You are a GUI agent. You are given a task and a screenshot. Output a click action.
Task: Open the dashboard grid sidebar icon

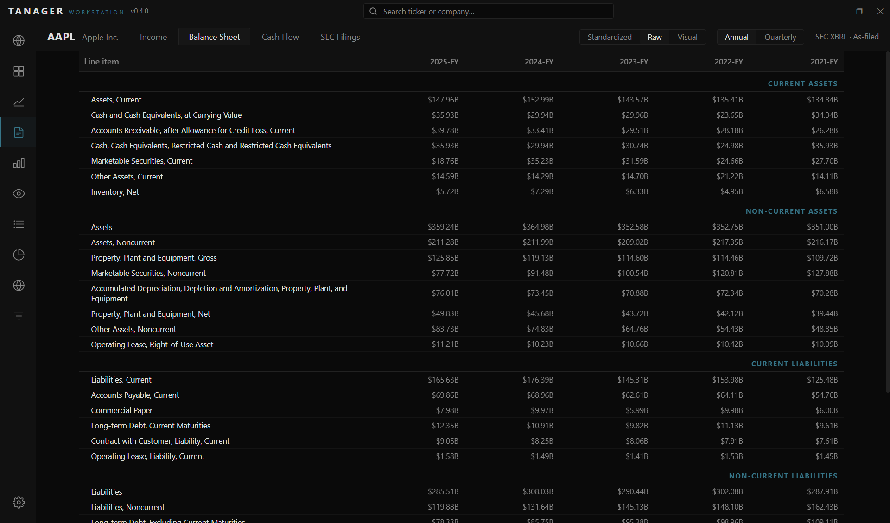[x=19, y=71]
